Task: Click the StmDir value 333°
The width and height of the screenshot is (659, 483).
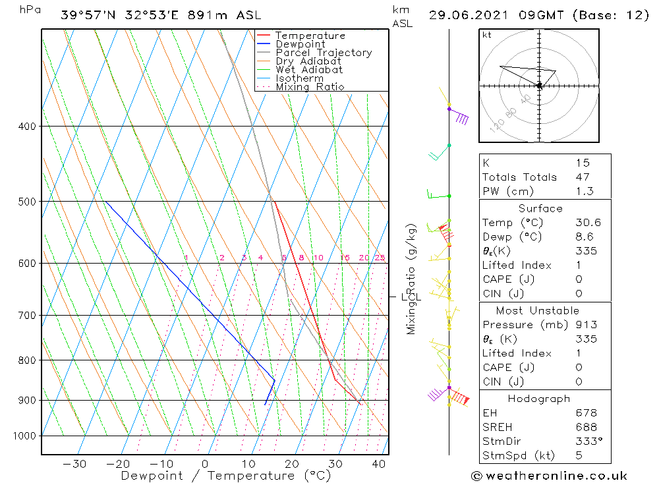Action: pyautogui.click(x=588, y=441)
